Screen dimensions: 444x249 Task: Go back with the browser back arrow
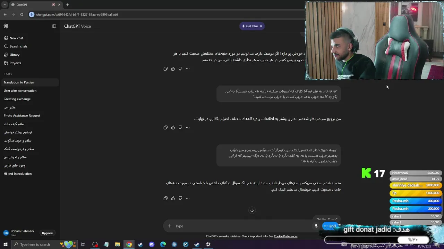point(5,15)
